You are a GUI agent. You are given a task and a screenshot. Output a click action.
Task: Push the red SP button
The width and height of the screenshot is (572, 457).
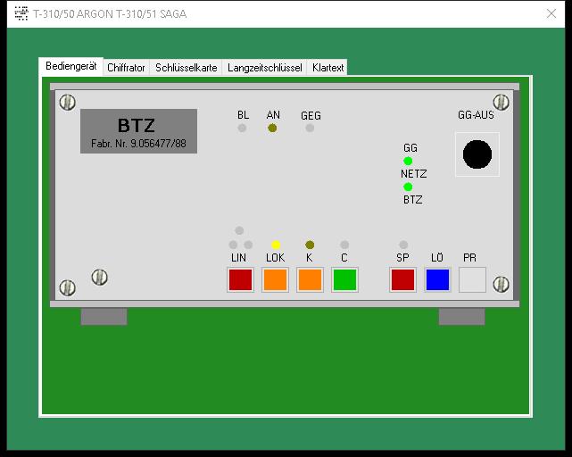(x=402, y=279)
